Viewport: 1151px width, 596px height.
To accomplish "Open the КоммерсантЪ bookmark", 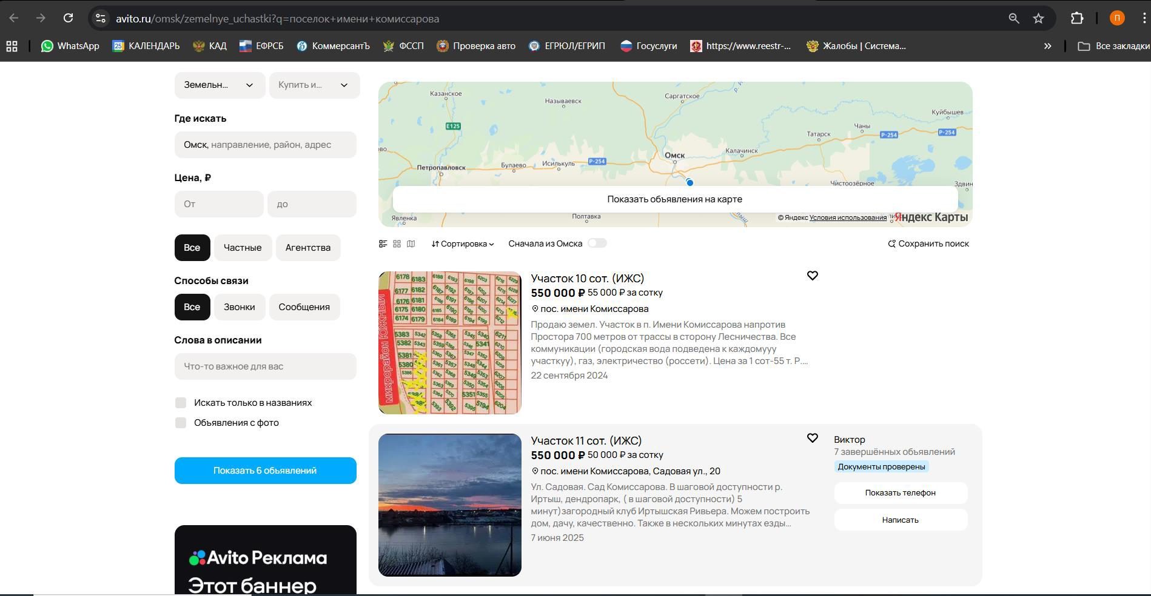I will (333, 46).
